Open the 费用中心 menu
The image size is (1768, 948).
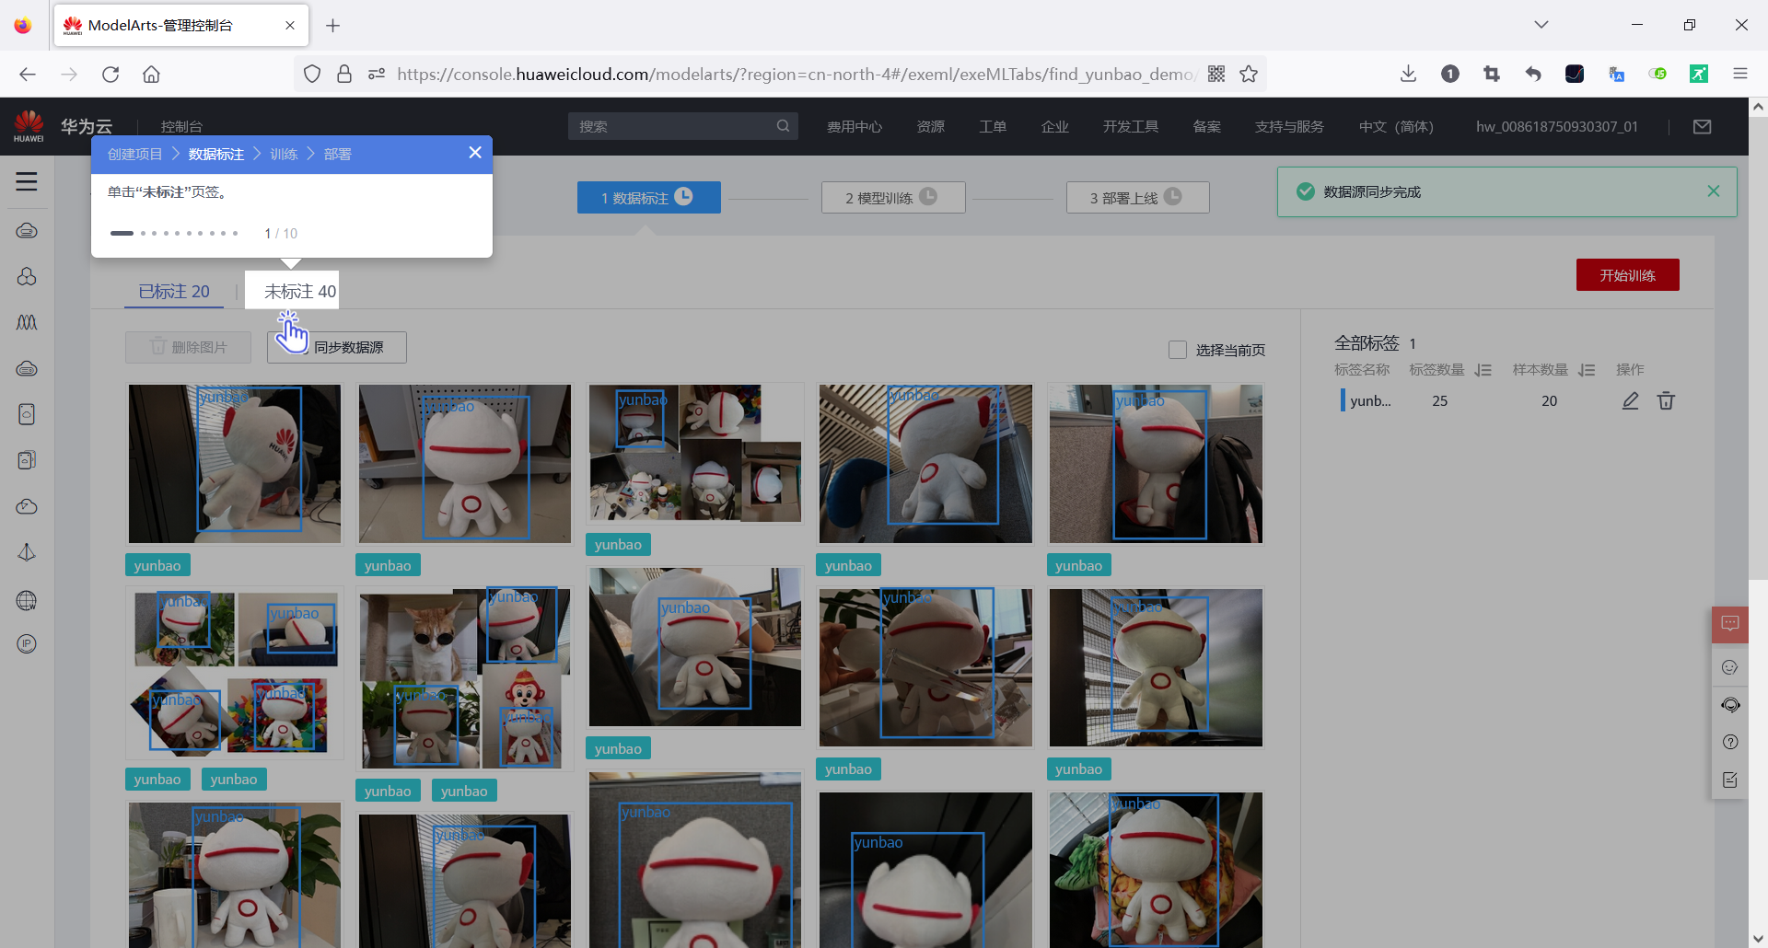pyautogui.click(x=855, y=126)
